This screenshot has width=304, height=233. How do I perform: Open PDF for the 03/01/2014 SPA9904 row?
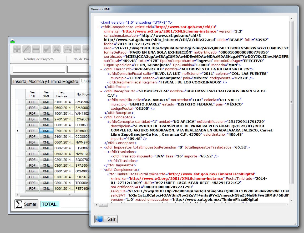point(32,166)
